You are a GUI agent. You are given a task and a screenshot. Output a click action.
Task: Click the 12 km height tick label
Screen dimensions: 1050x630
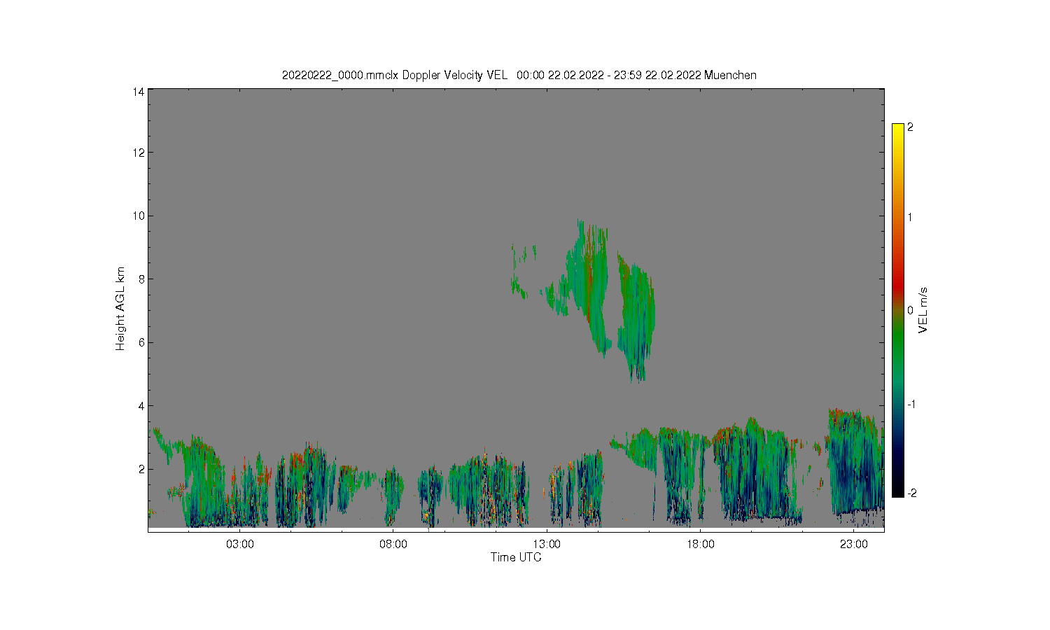point(139,153)
